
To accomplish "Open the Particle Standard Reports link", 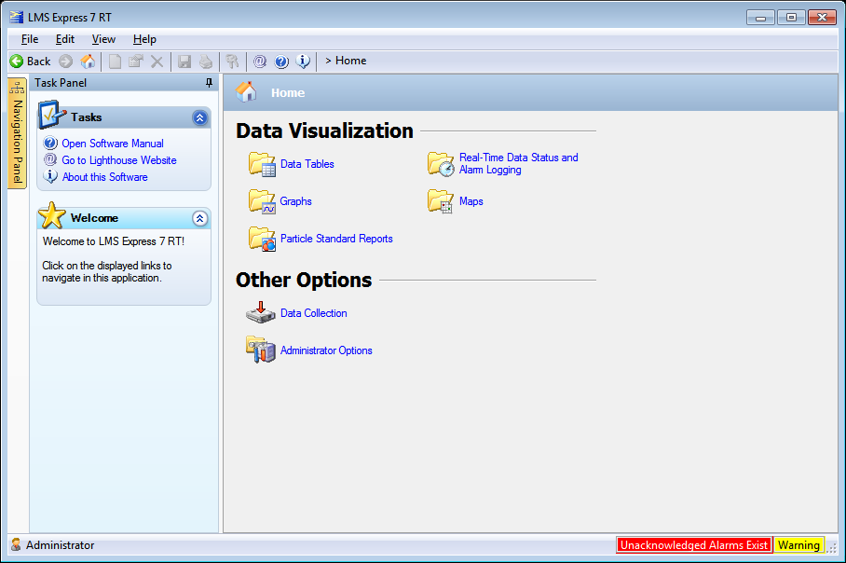I will click(x=336, y=239).
